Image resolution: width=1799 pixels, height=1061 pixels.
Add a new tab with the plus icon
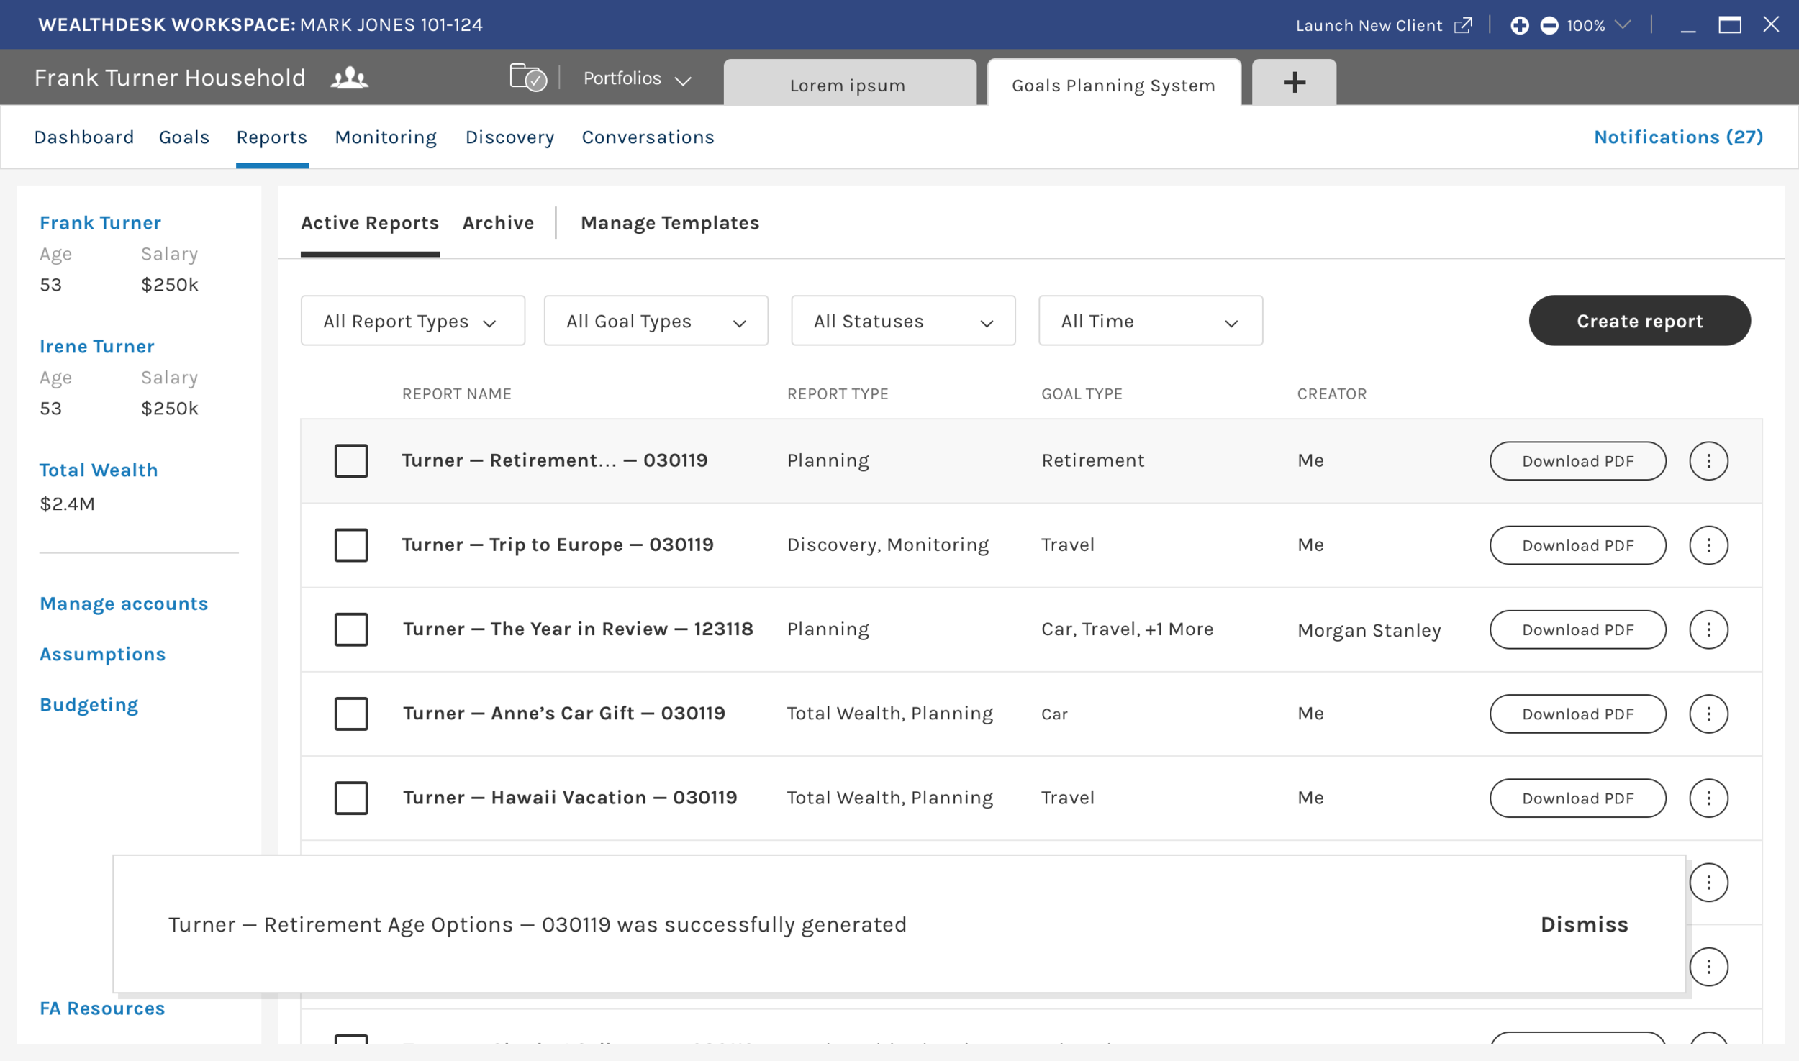(x=1294, y=82)
